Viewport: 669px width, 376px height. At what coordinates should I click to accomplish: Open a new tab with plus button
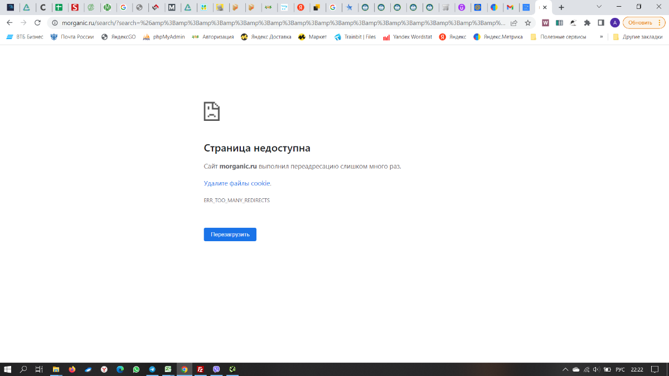561,8
